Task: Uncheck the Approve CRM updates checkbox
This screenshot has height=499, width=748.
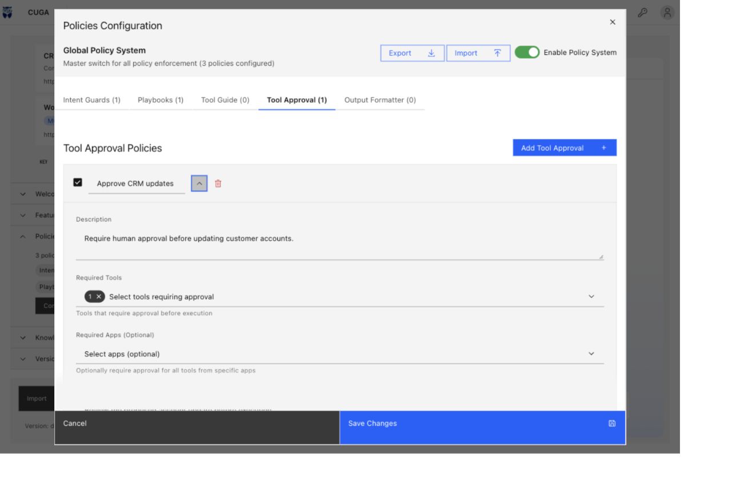Action: click(x=78, y=183)
